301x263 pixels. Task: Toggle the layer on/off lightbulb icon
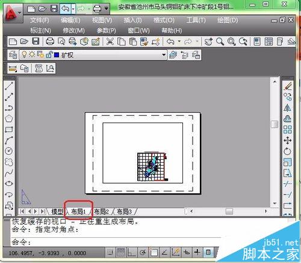pyautogui.click(x=24, y=55)
